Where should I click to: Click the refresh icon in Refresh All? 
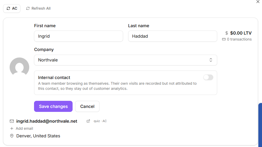pos(28,8)
